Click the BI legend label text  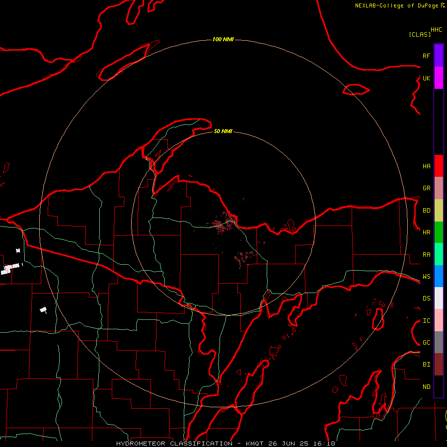(426, 365)
